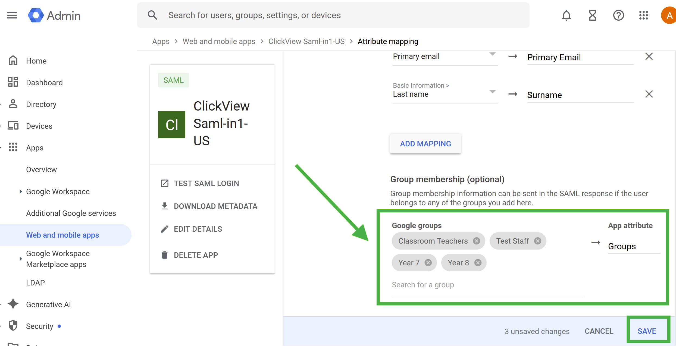Remove the Test Staff group chip
The image size is (676, 346).
[538, 241]
